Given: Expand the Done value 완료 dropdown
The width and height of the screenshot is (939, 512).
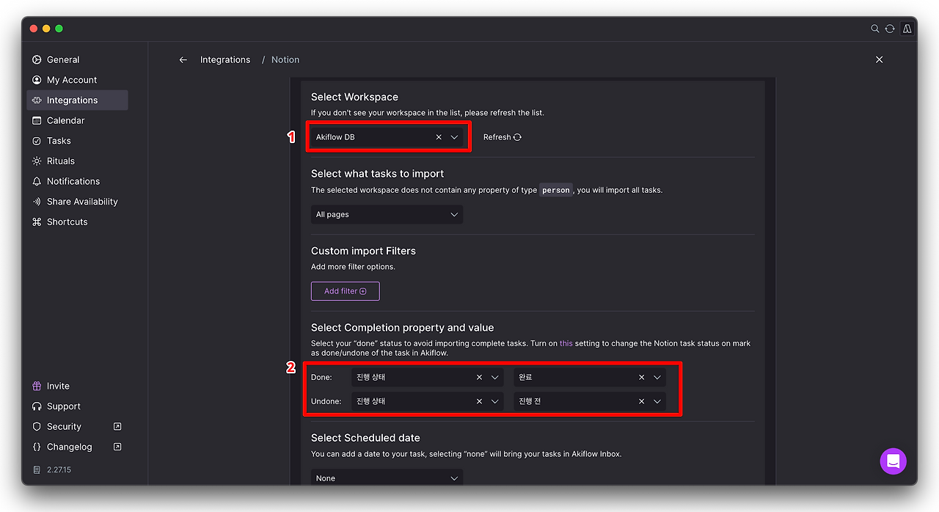Looking at the screenshot, I should [657, 377].
